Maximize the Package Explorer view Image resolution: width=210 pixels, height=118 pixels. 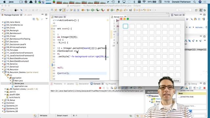(46, 15)
